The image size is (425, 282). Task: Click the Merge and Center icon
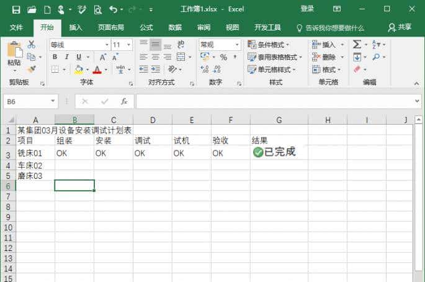point(181,57)
